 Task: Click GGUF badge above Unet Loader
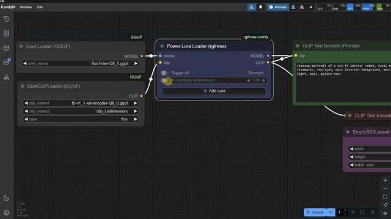[x=136, y=37]
